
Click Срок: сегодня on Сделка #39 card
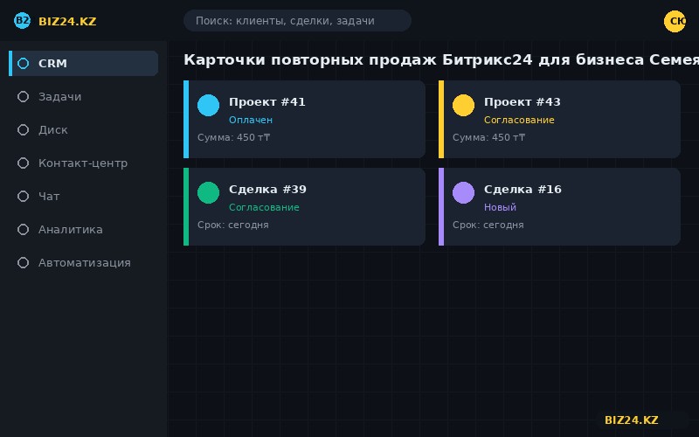[232, 225]
